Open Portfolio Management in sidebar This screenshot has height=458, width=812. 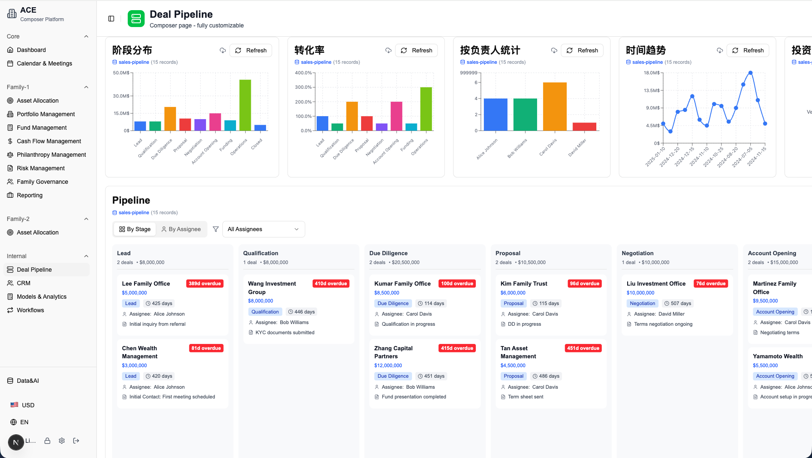tap(46, 114)
